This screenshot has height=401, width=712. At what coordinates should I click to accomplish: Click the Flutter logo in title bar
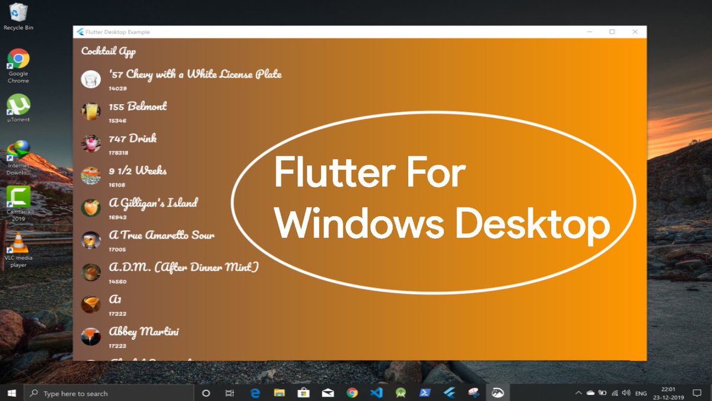tap(80, 32)
